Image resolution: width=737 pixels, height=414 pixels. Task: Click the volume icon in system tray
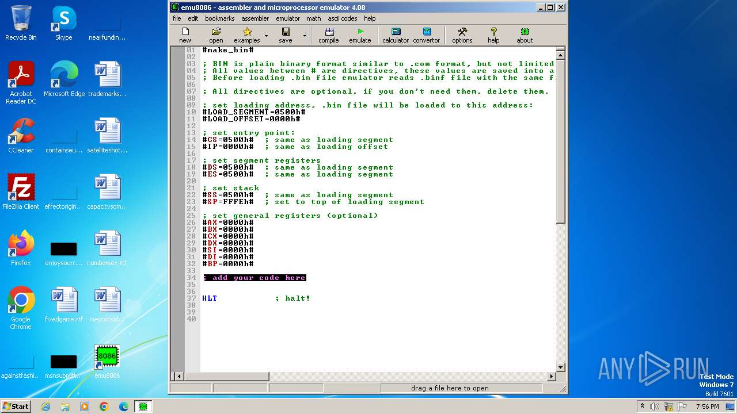point(655,407)
